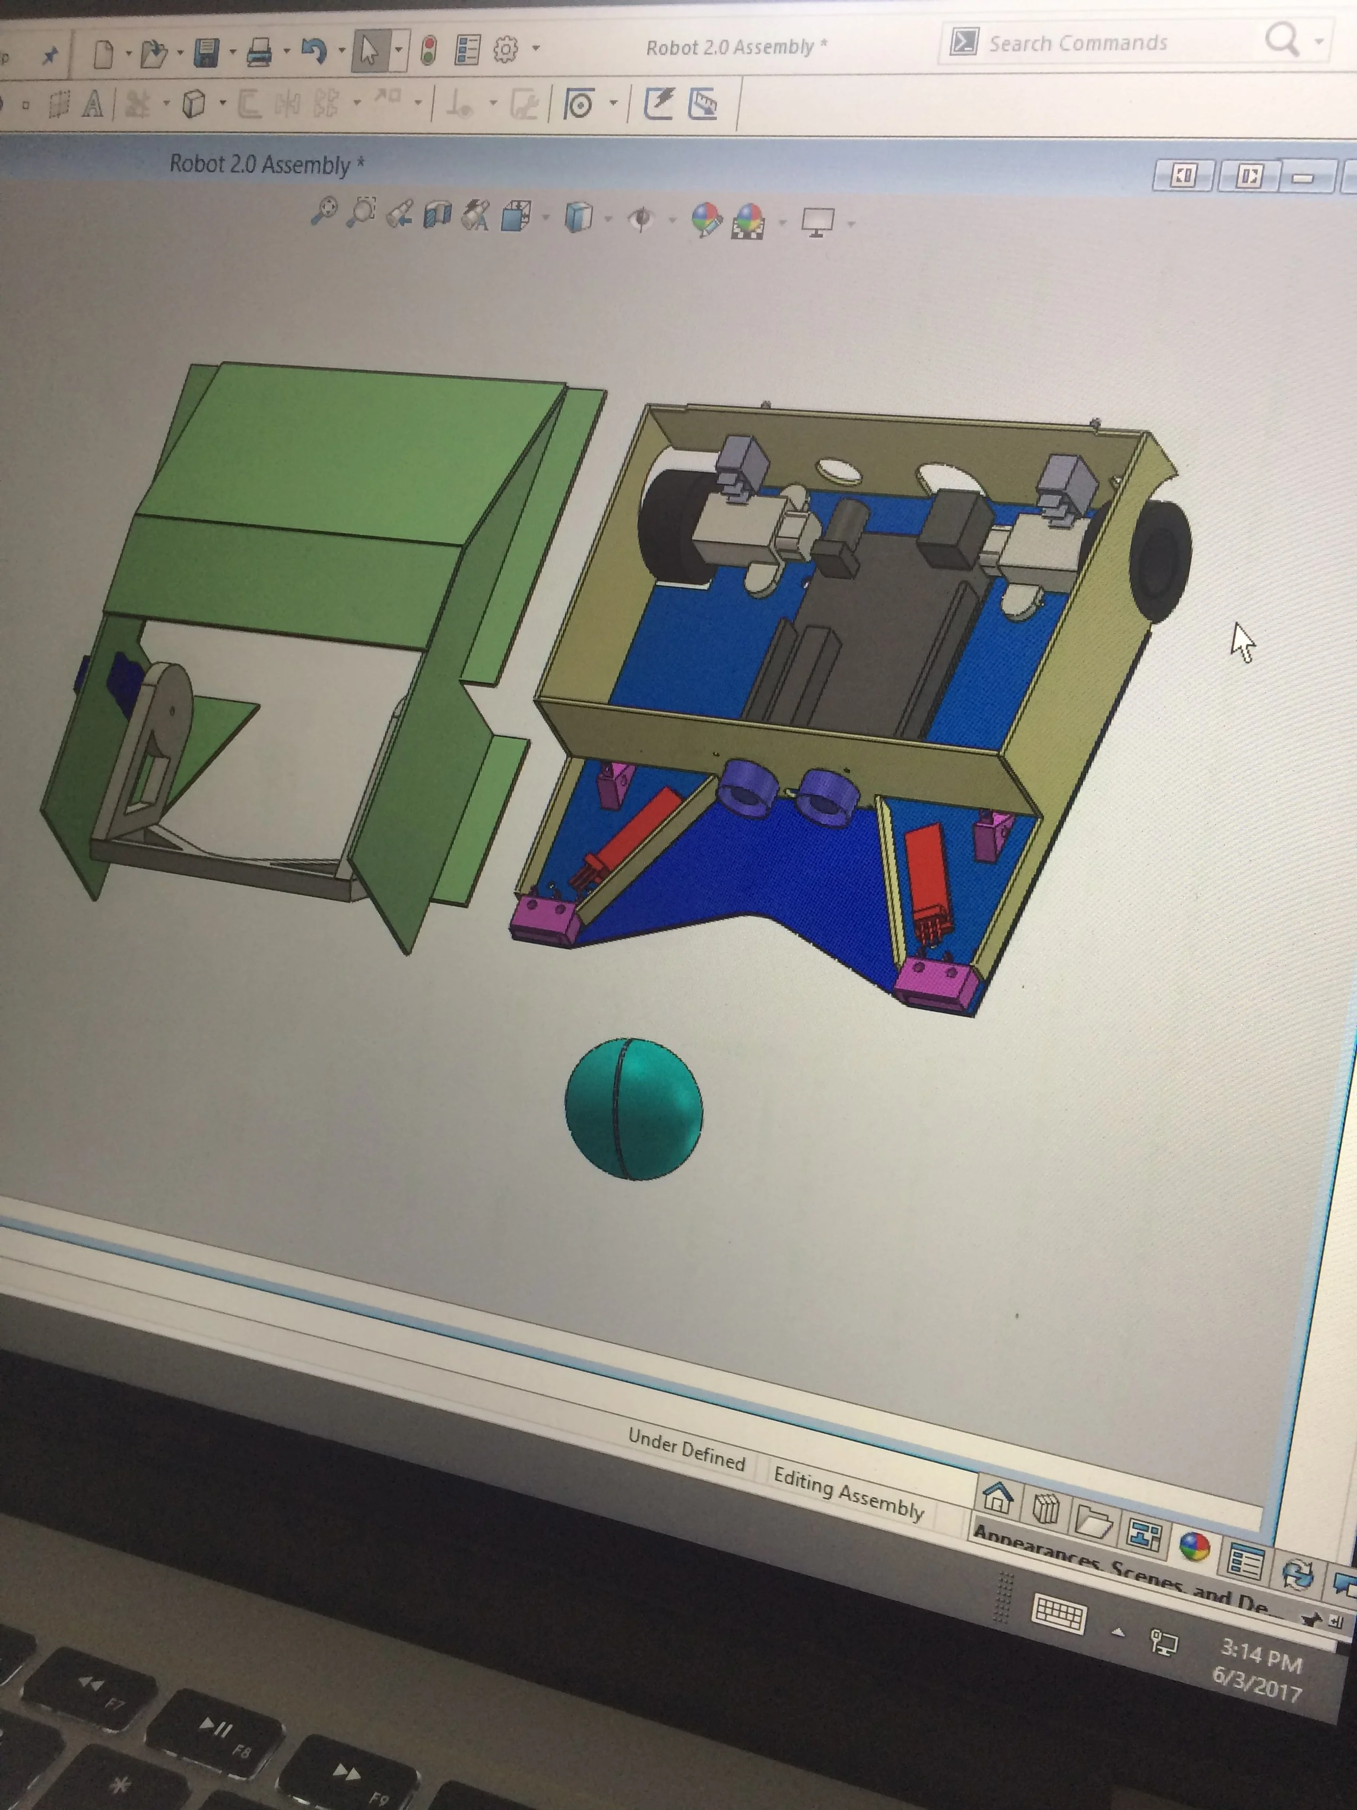Screen dimensions: 1357x1810
Task: Toggle the pin icon in the top toolbar
Action: point(50,55)
